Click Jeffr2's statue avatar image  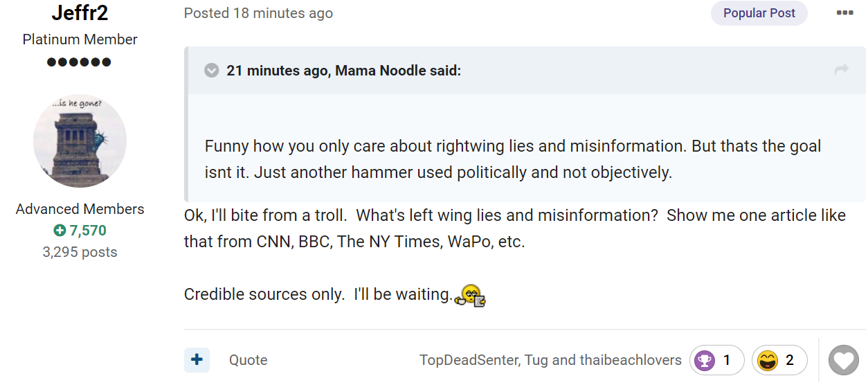click(x=80, y=141)
